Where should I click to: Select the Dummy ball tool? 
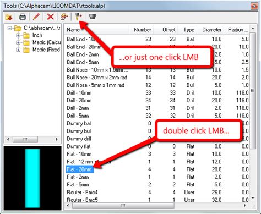(79, 123)
